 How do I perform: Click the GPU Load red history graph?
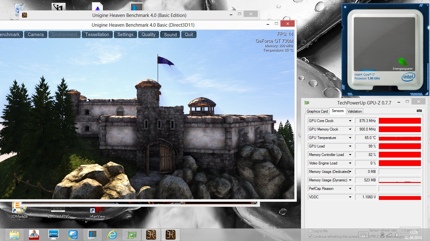pyautogui.click(x=400, y=146)
